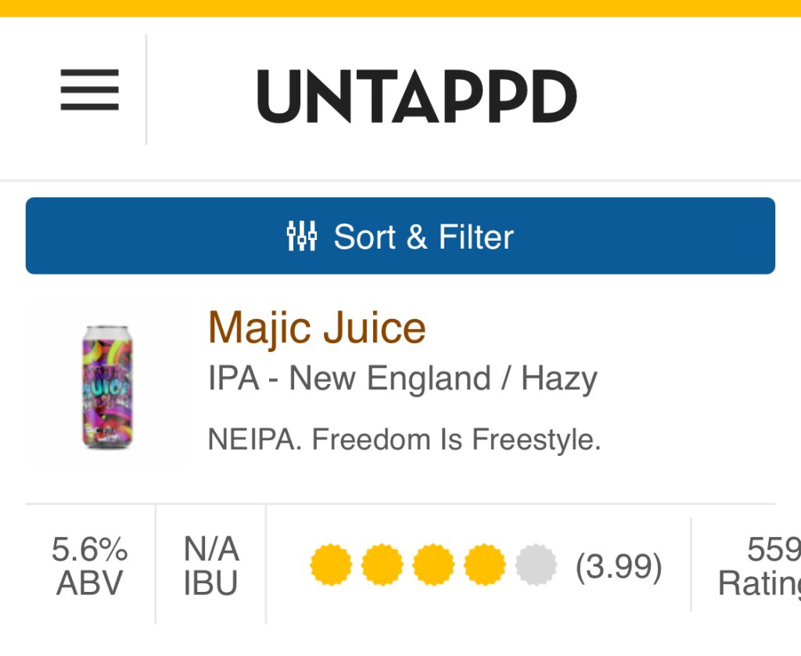Click the IPA - New England / Hazy style
Screen dimensions: 801x656
click(402, 379)
